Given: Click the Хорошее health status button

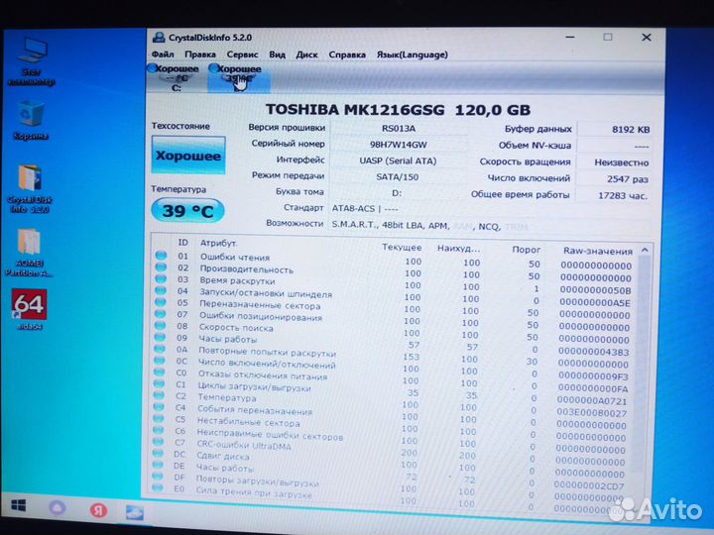Looking at the screenshot, I should coord(186,157).
